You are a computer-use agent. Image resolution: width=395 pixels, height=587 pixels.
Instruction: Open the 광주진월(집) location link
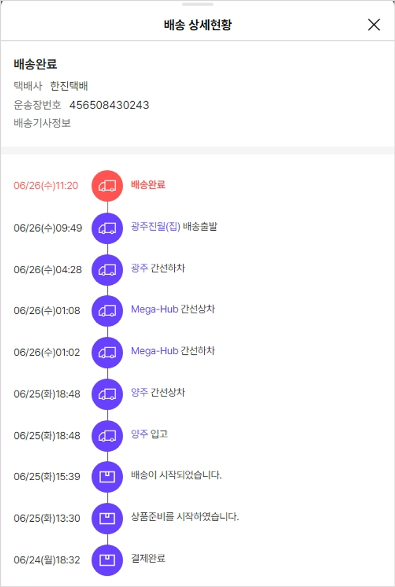(x=155, y=227)
